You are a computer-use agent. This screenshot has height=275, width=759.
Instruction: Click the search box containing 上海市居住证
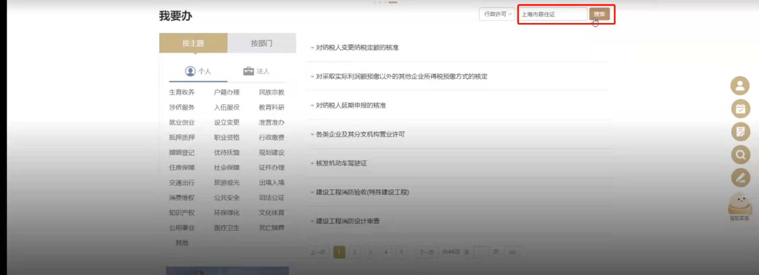[x=552, y=14]
